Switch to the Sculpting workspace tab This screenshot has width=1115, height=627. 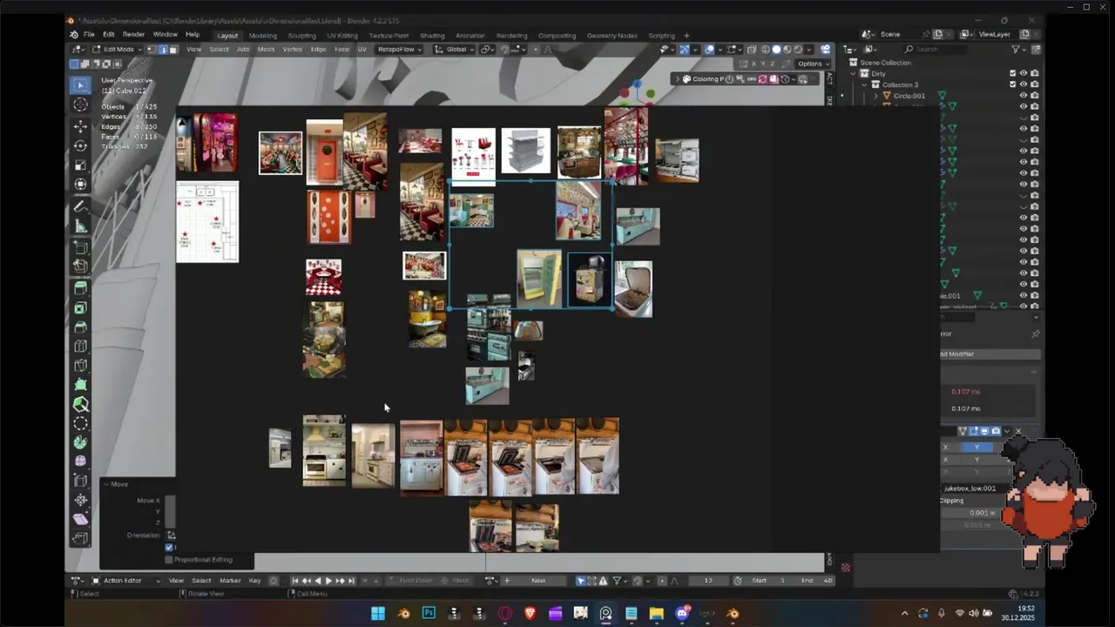(301, 36)
